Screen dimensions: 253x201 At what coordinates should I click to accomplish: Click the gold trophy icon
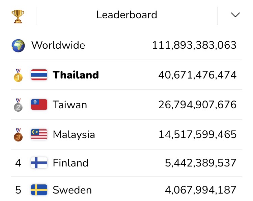(x=18, y=16)
